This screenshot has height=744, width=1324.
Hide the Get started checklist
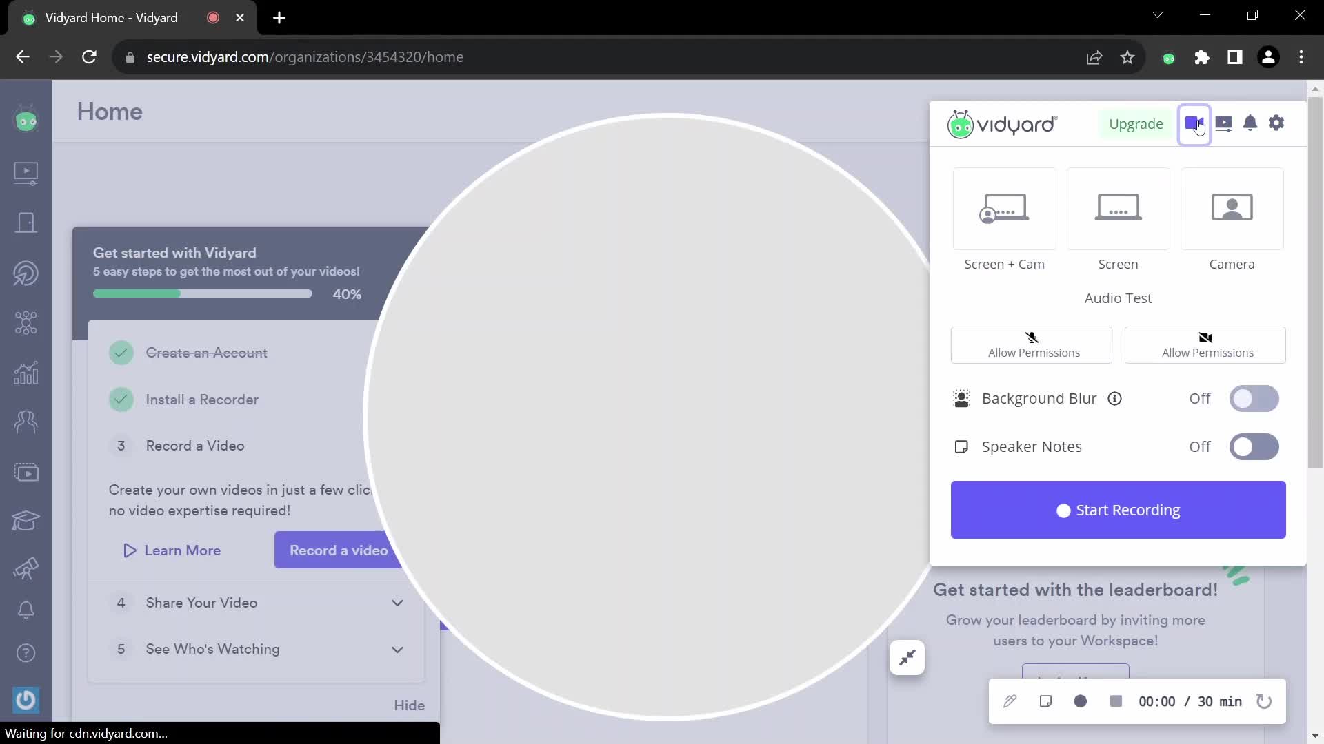409,705
